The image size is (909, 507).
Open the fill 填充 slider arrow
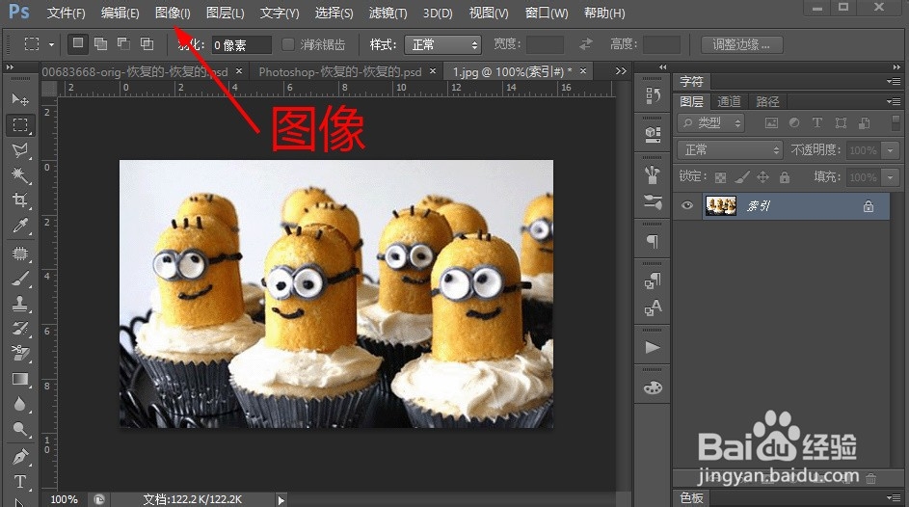pos(891,176)
